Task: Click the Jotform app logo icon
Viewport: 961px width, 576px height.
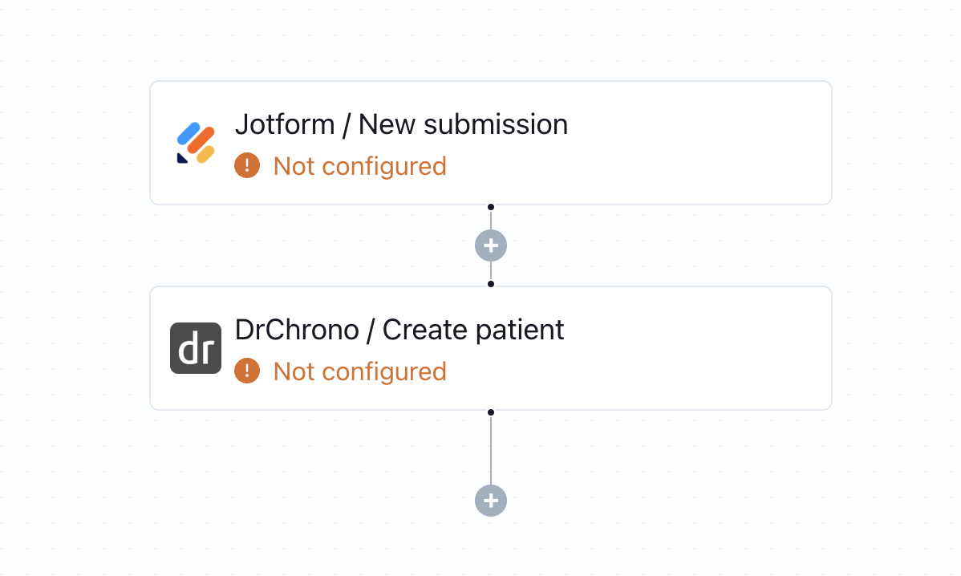Action: pos(195,143)
